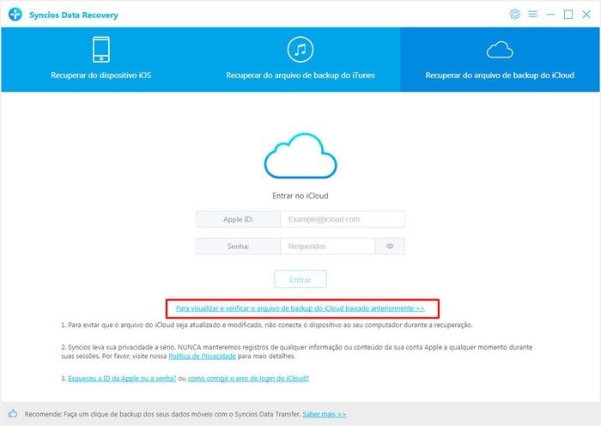Click the Apple ID label

click(238, 219)
